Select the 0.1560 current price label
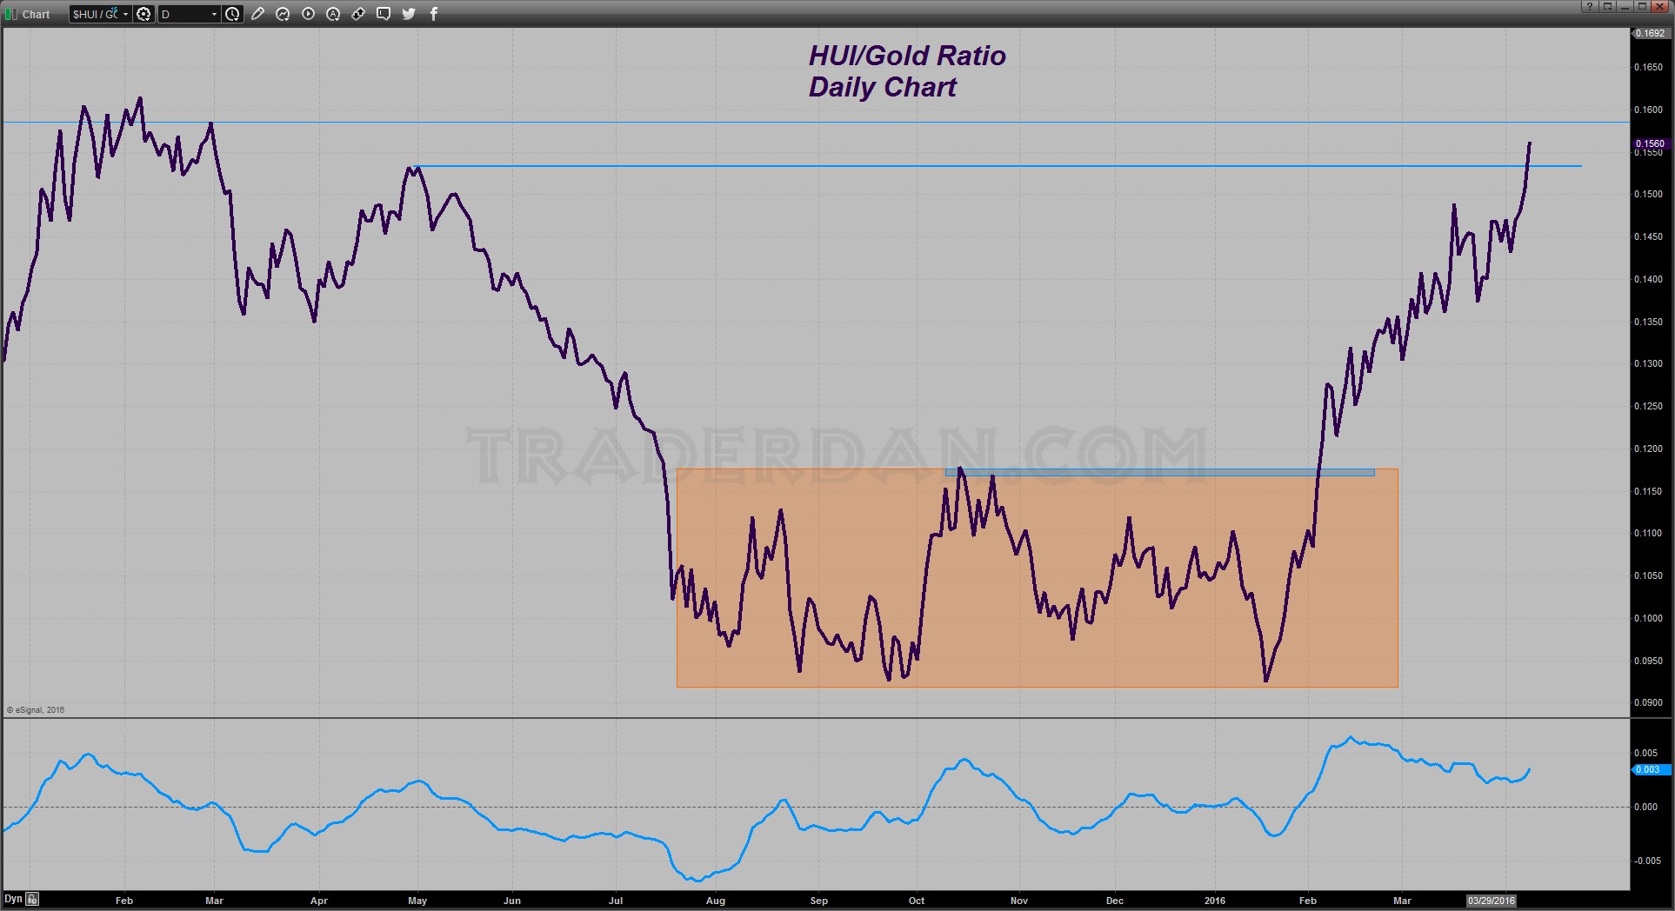This screenshot has height=911, width=1675. coord(1650,143)
